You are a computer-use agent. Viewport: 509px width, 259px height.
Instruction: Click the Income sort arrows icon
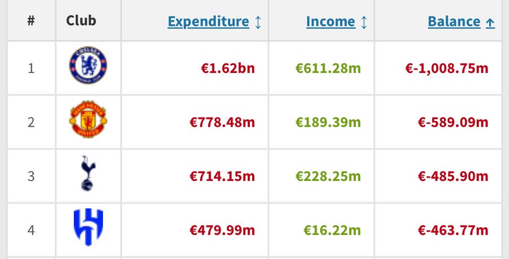pos(364,23)
